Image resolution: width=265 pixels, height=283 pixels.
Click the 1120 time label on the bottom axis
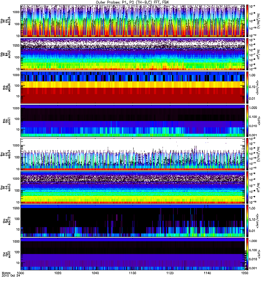click(x=170, y=273)
